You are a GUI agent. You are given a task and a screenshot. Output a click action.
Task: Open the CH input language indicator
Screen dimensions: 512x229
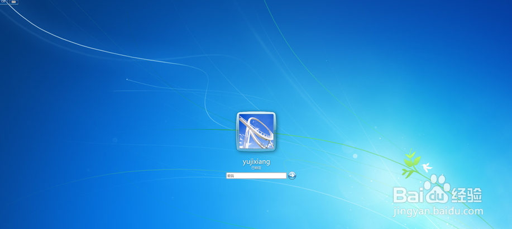click(x=3, y=2)
